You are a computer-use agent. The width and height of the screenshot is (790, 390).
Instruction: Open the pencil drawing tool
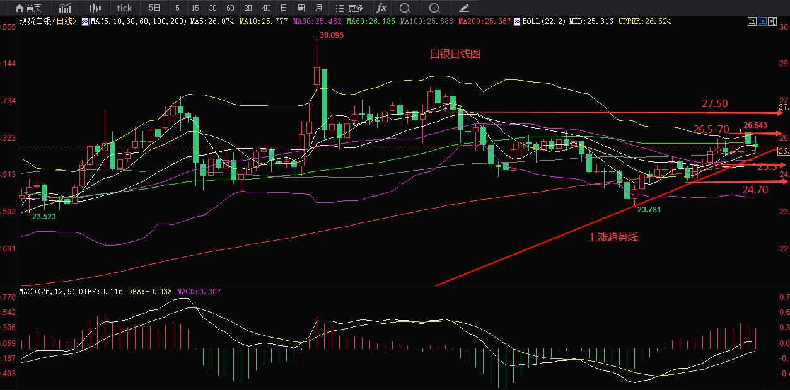464,8
